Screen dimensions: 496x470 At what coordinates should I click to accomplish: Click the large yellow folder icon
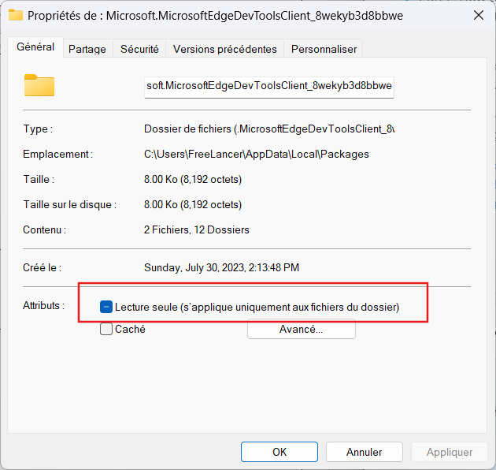39,84
